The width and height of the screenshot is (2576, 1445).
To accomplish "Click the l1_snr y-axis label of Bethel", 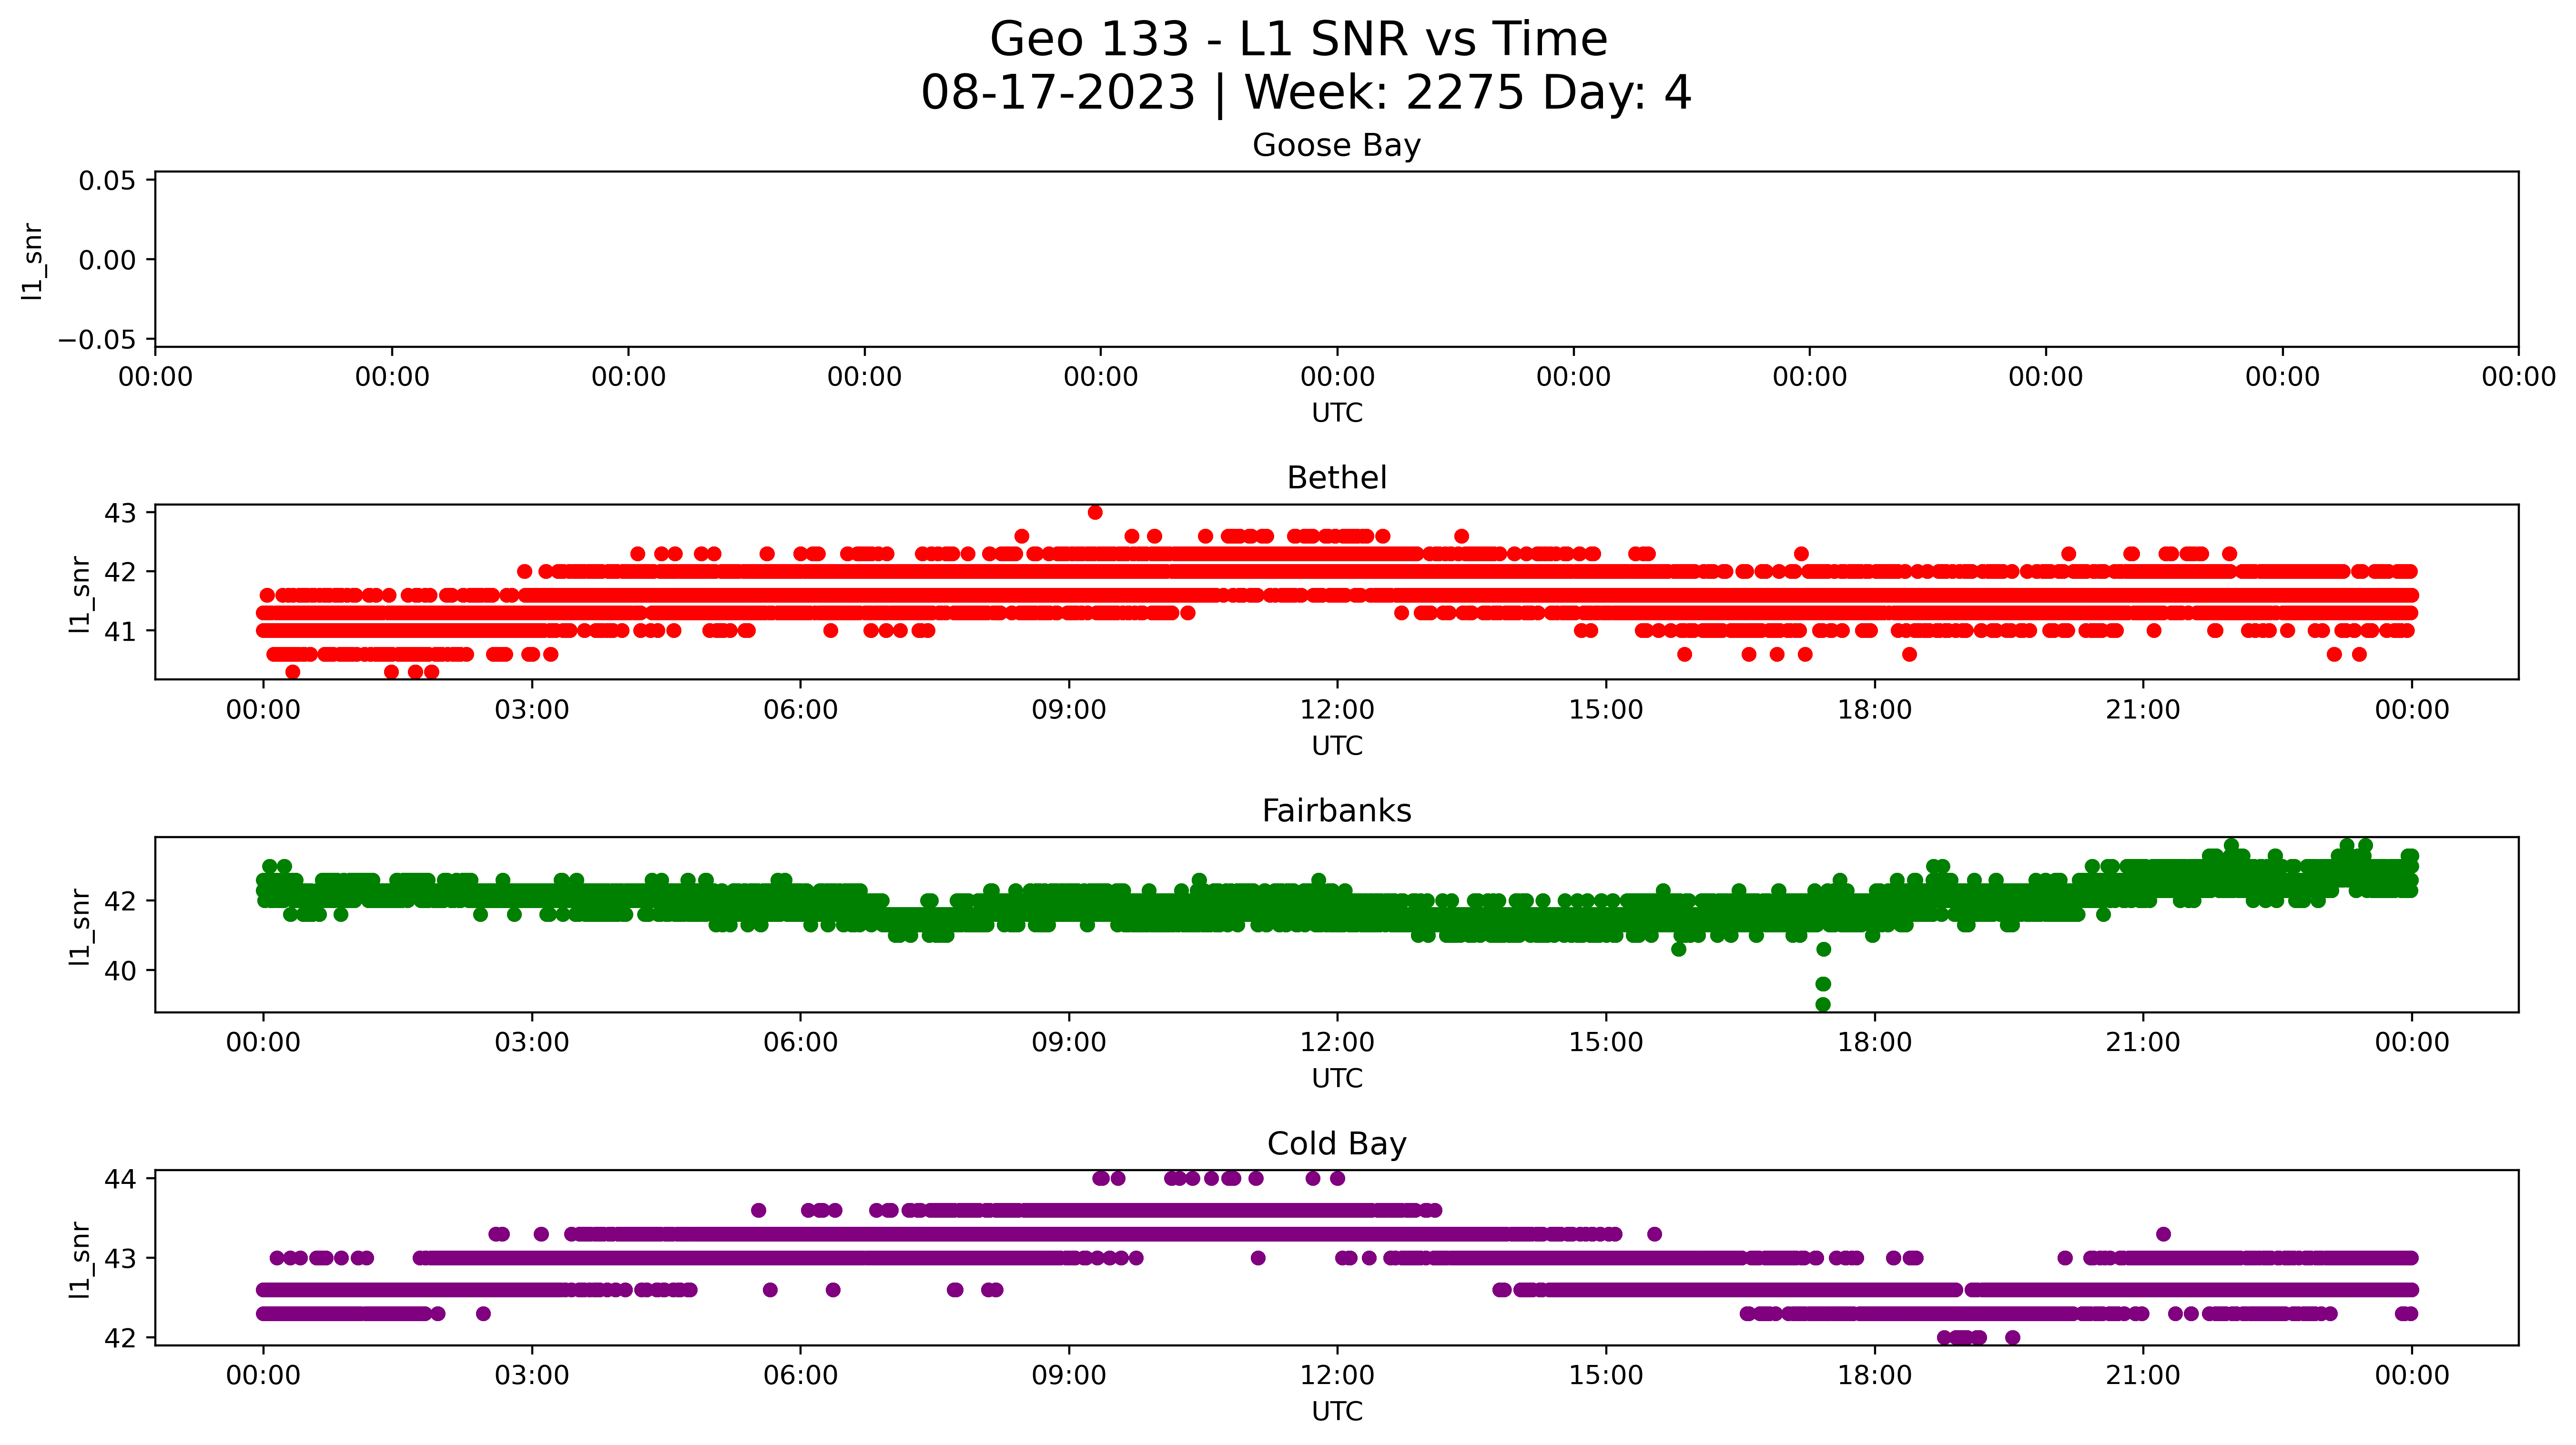I will pyautogui.click(x=80, y=594).
